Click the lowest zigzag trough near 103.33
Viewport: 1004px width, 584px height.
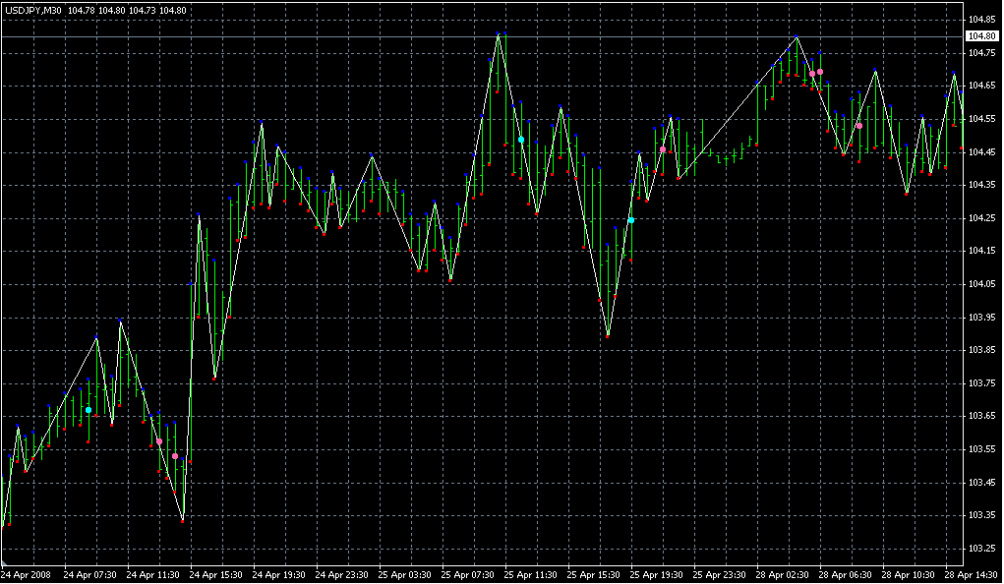point(183,520)
